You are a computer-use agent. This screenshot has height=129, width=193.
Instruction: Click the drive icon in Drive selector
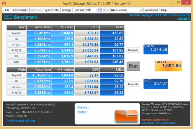click(x=113, y=10)
